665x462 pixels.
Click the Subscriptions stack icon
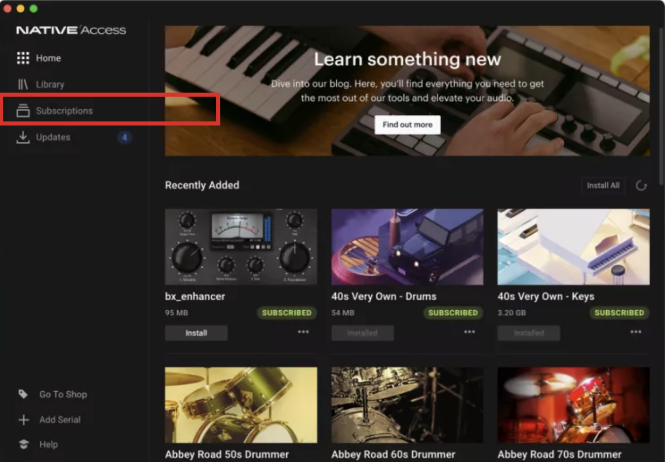tap(23, 111)
